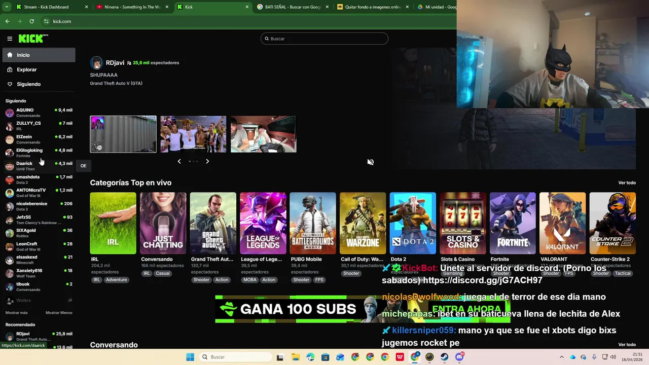Open the PUBG Mobile category card

point(313,223)
